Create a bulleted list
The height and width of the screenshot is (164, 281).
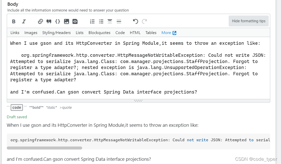101,21
